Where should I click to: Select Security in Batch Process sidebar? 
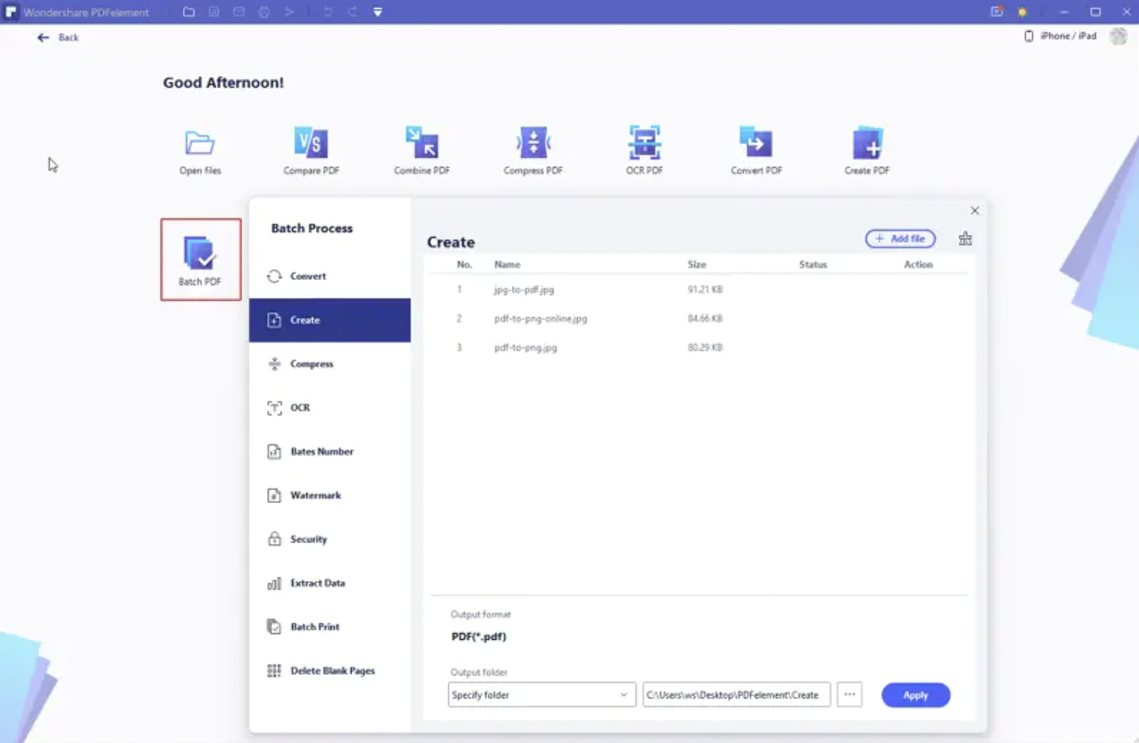click(329, 539)
